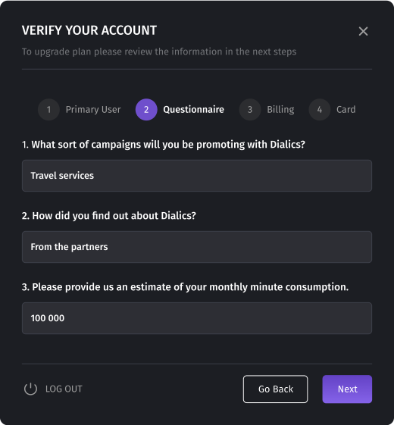Viewport: 394px width, 425px height.
Task: Select the Questionnaire step label
Action: 194,110
